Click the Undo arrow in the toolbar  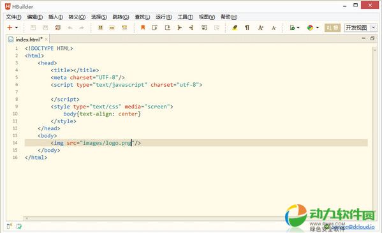(70, 28)
